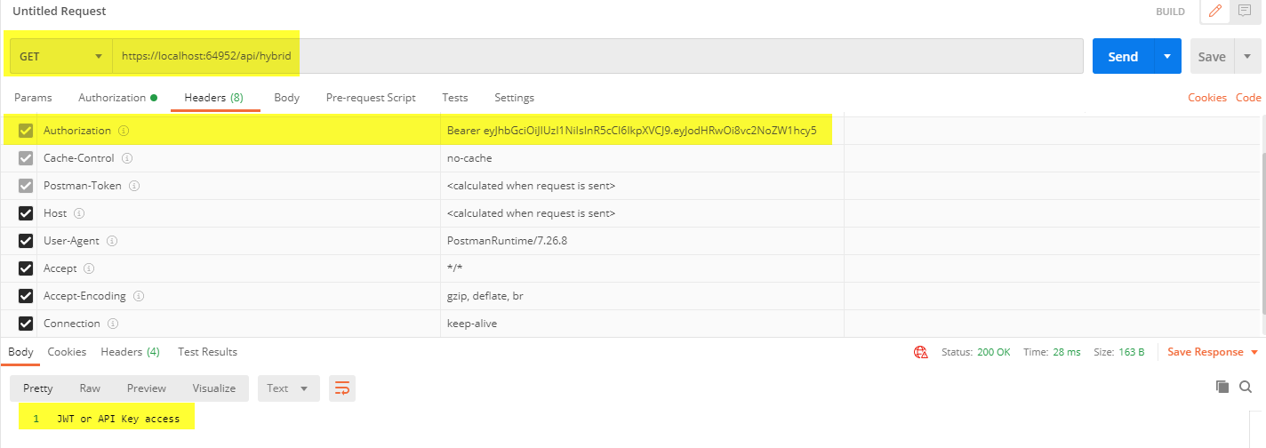Copy response using the copy icon
Screen dimensions: 1266x448
[x=1222, y=387]
